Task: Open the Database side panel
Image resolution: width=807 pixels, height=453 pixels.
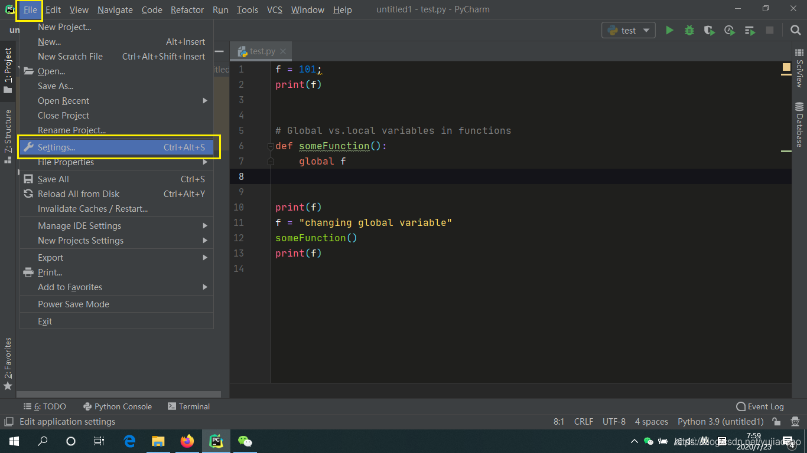Action: [799, 124]
